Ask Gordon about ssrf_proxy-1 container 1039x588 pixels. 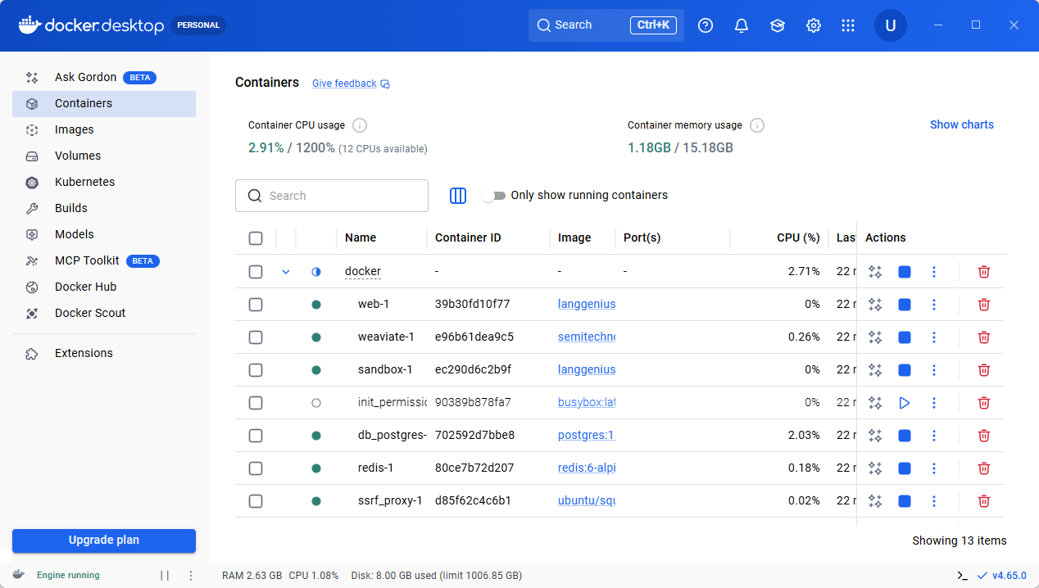(x=875, y=501)
